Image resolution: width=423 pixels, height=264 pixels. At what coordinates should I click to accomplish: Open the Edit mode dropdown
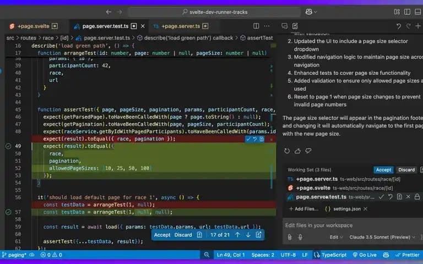(337, 238)
